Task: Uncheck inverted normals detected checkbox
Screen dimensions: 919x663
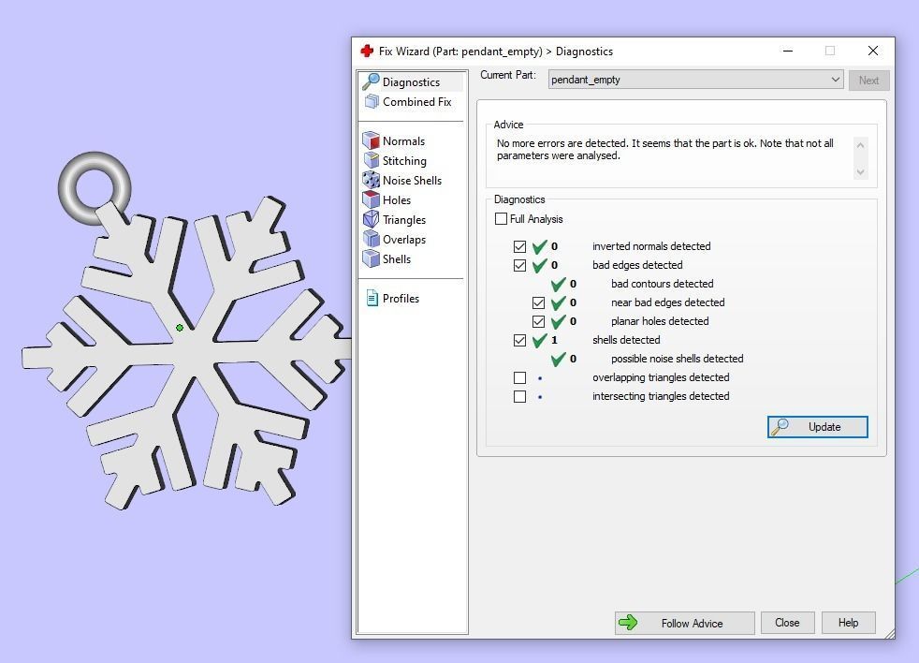Action: (520, 246)
